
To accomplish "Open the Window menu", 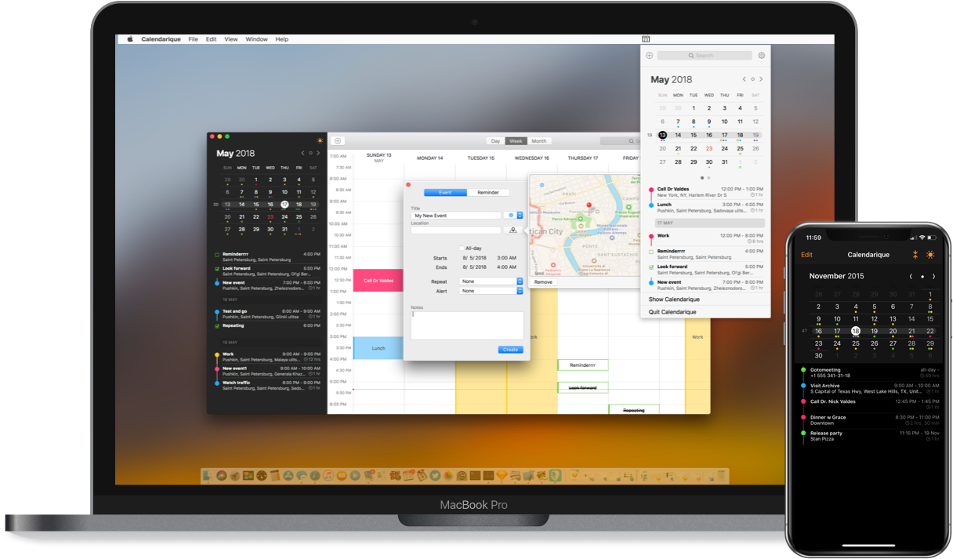I will [x=256, y=39].
